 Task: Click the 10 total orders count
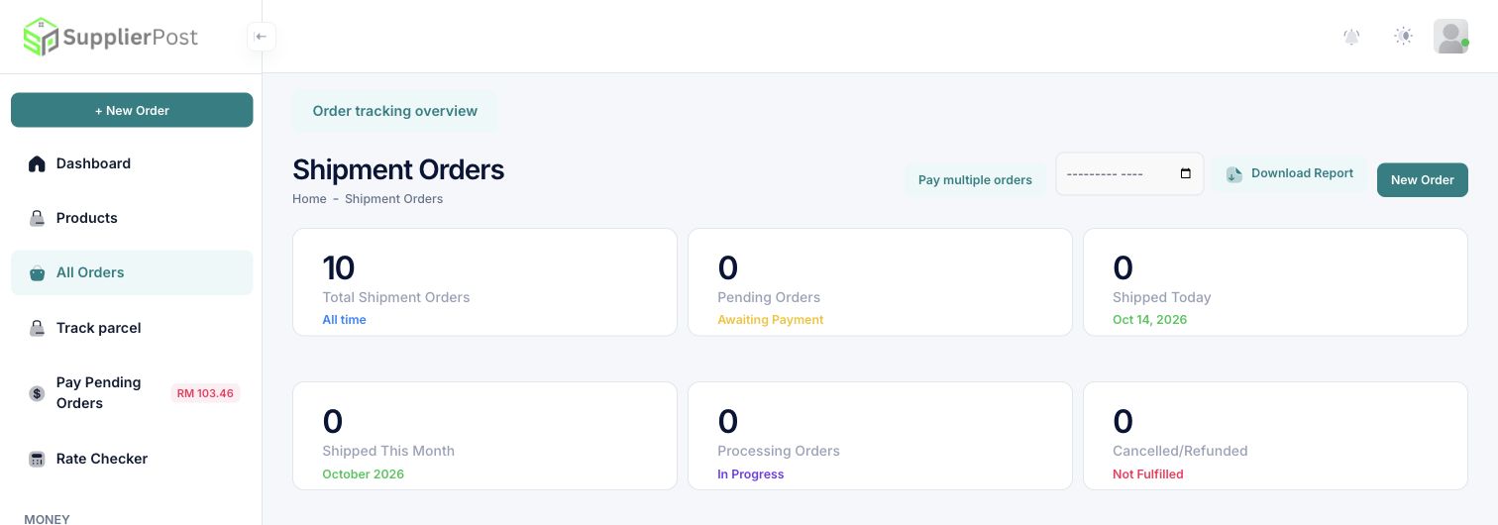click(x=338, y=267)
